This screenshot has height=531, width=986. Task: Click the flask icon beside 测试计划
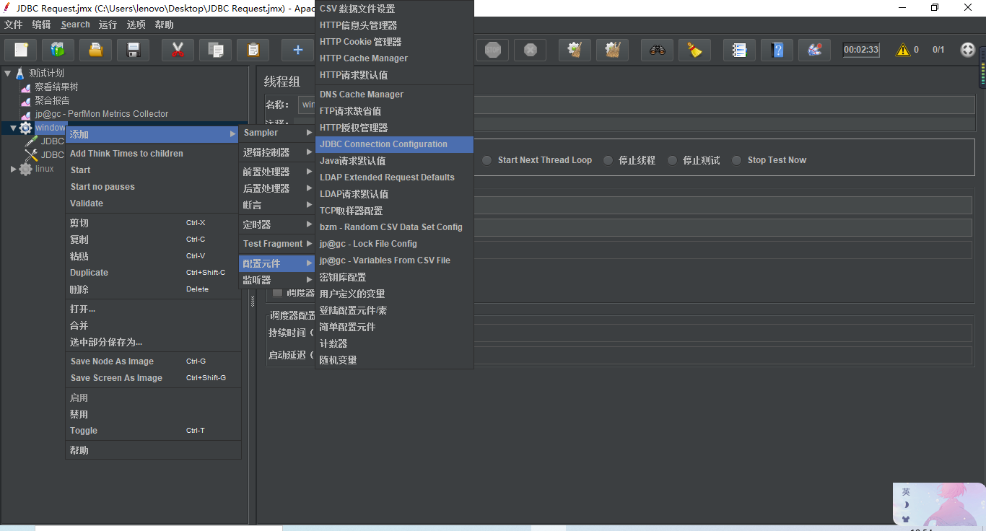pos(20,73)
